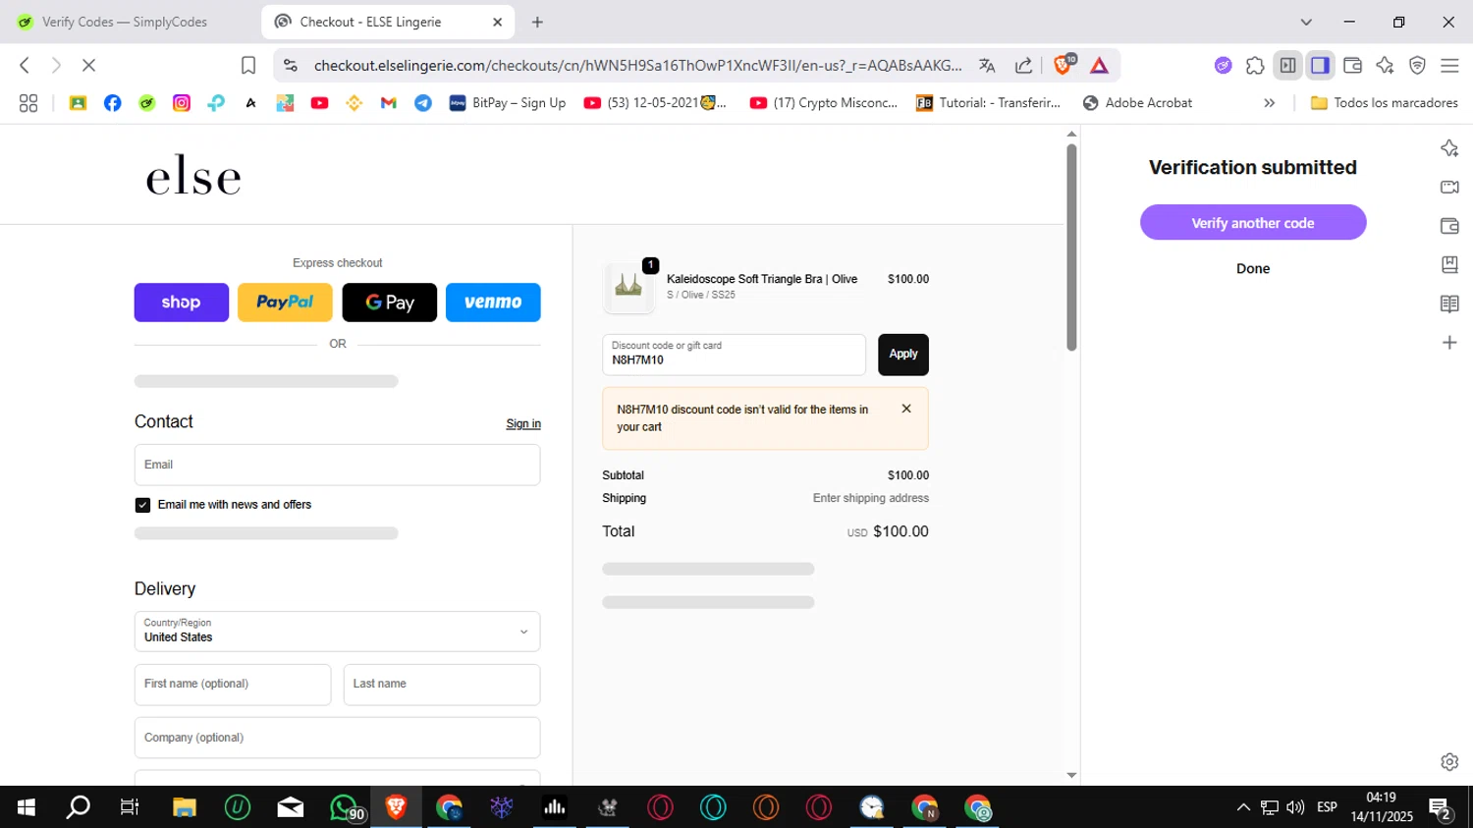Screen dimensions: 1473x828
Task: Open File Explorer from the taskbar
Action: click(x=185, y=807)
